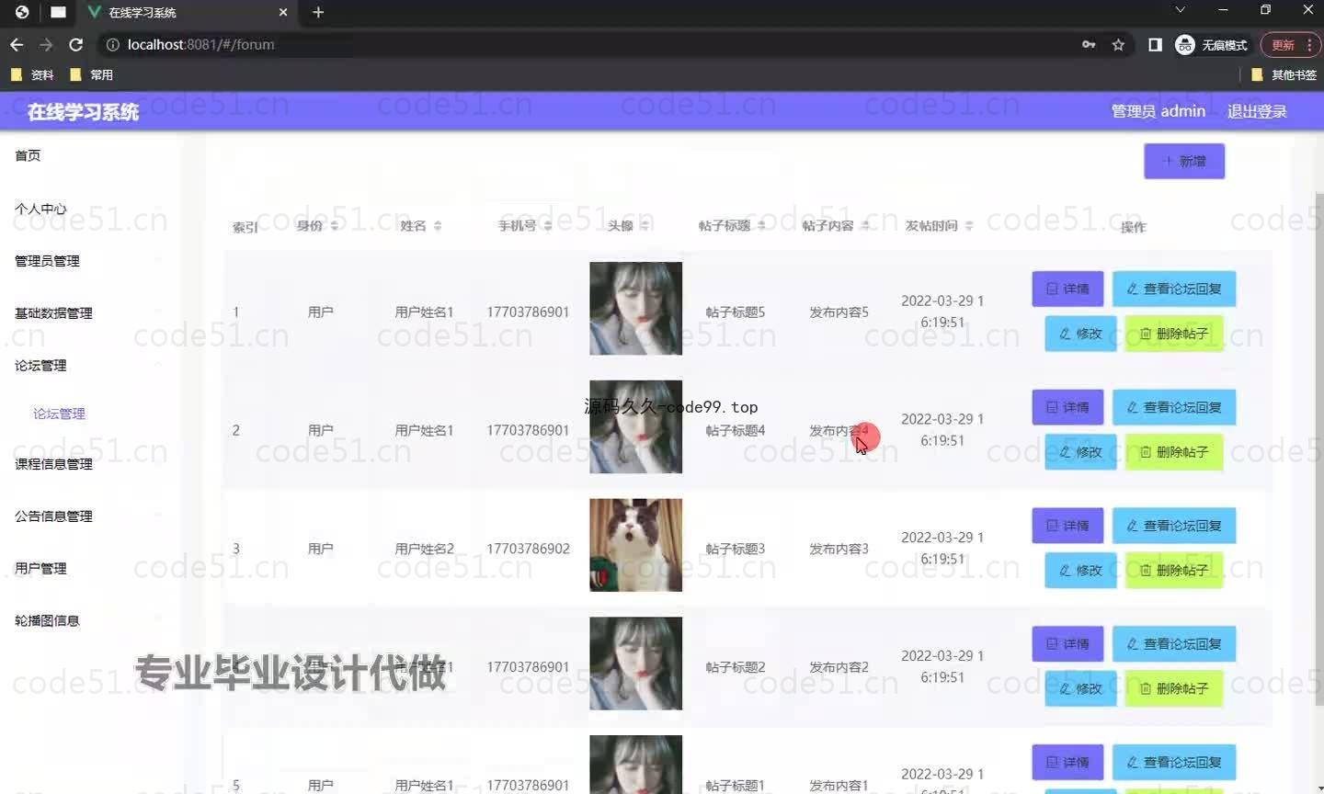Click the 退出登录 link

coord(1257,111)
